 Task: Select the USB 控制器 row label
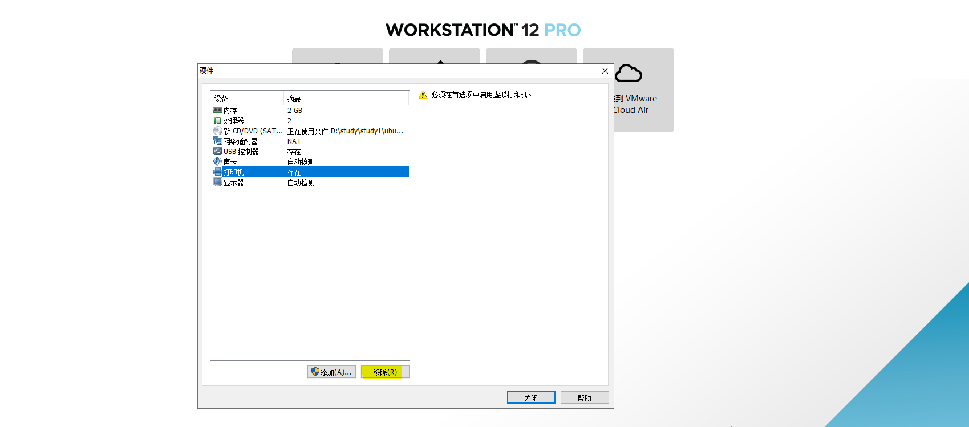click(x=241, y=152)
